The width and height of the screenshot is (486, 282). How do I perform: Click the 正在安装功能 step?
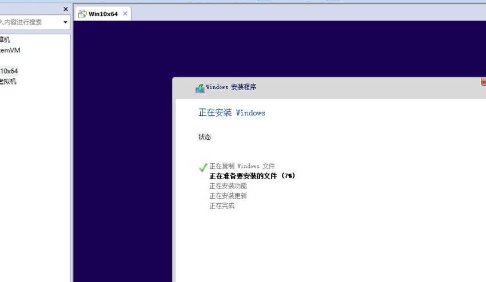228,186
